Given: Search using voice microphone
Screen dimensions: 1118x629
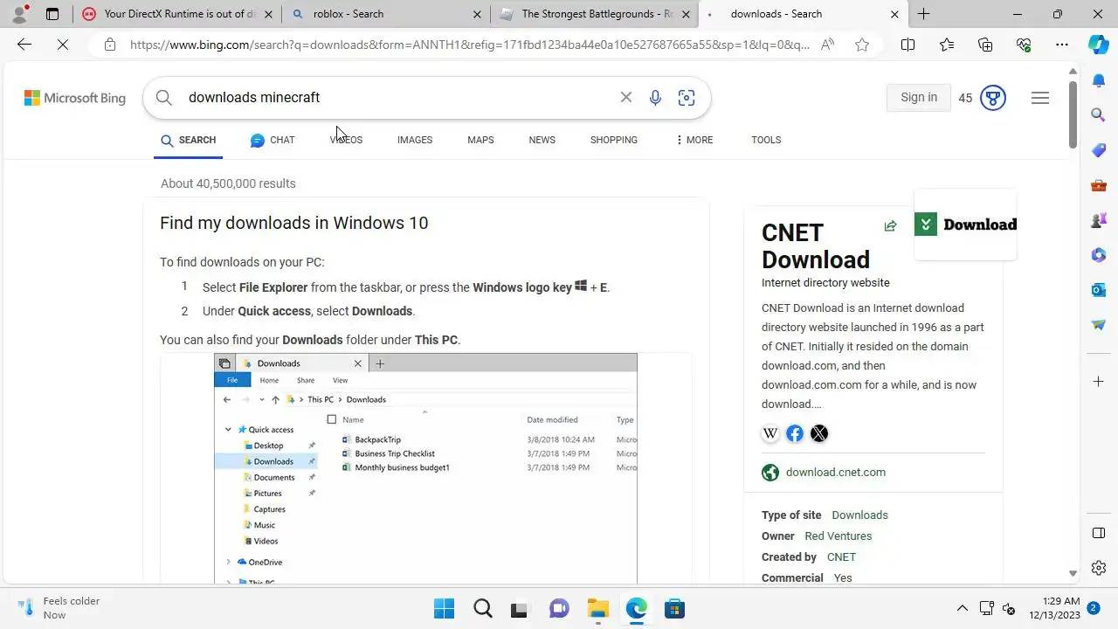Looking at the screenshot, I should (655, 98).
